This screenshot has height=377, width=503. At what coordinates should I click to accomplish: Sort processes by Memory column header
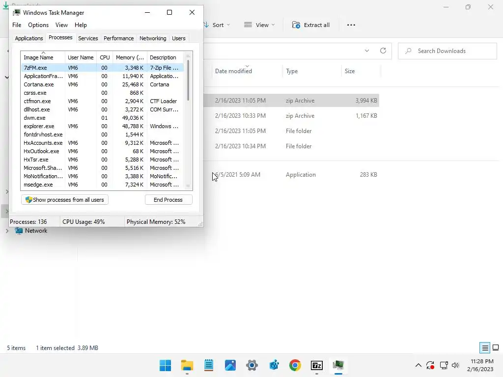tap(130, 57)
